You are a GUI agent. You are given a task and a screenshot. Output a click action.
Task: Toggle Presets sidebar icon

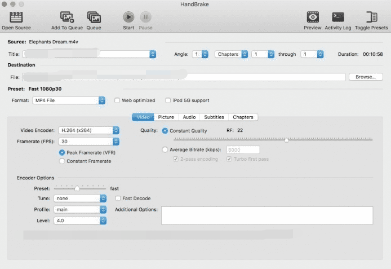coord(371,17)
